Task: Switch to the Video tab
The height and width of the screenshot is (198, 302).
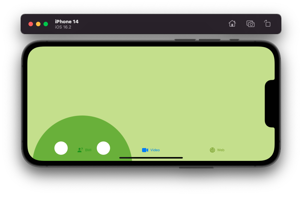Action: click(151, 150)
